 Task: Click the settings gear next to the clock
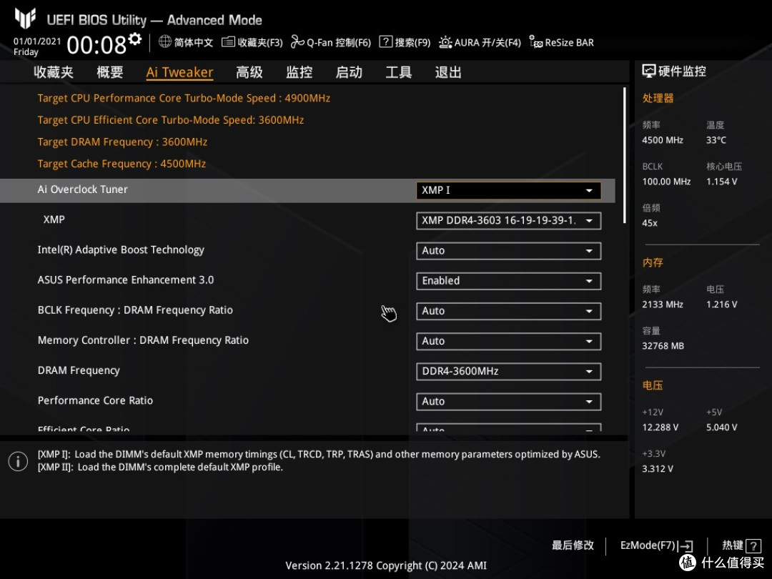pos(135,39)
